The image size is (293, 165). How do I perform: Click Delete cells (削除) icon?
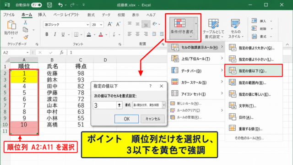[255, 28]
